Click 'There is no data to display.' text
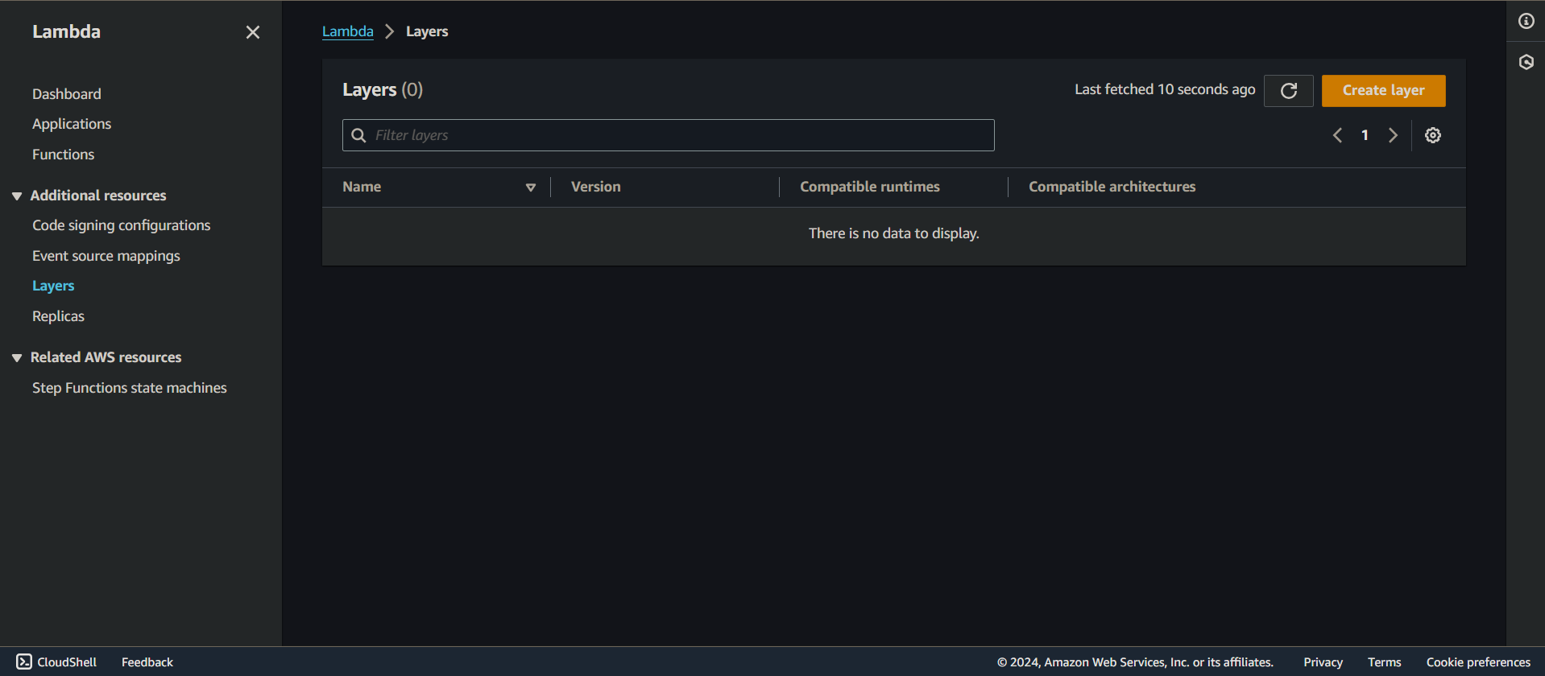Screen dimensions: 1545x676 click(894, 233)
